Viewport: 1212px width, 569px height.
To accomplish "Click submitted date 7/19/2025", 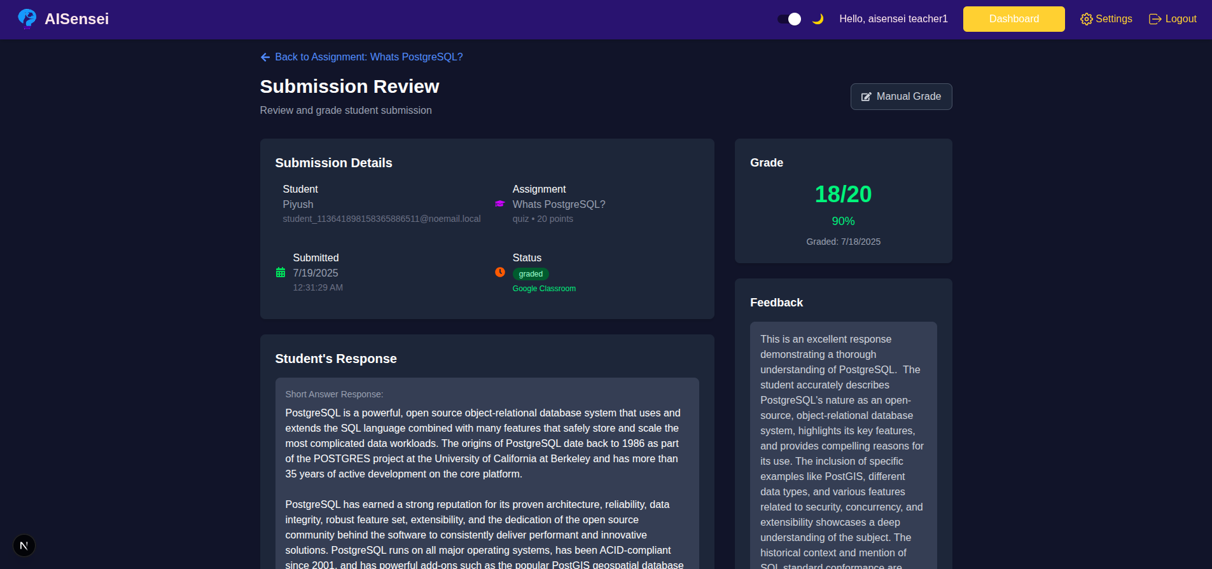I will click(316, 273).
